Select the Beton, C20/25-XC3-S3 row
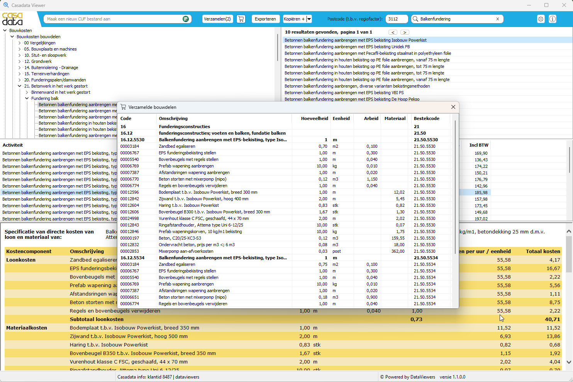 point(285,238)
